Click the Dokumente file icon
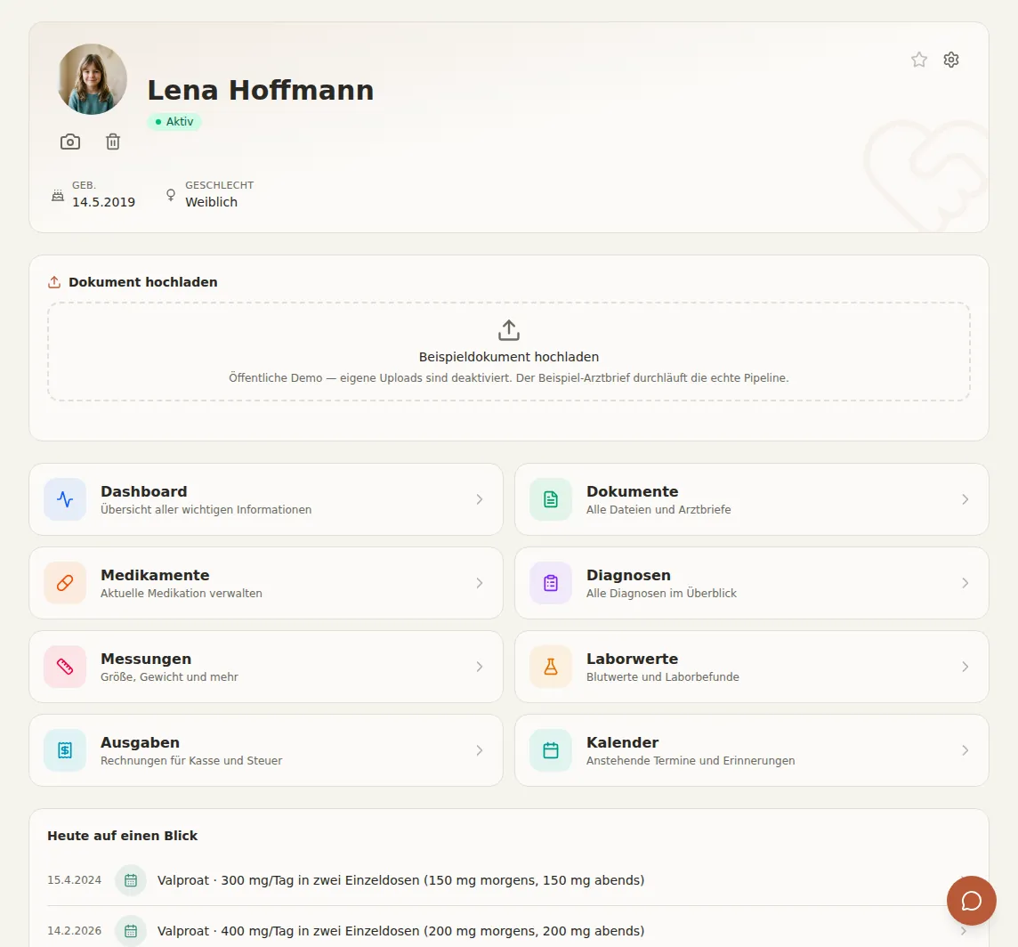 tap(551, 499)
